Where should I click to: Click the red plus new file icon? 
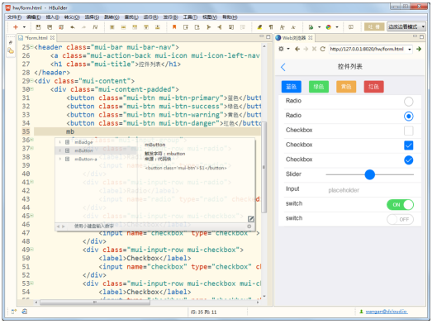pos(16,27)
